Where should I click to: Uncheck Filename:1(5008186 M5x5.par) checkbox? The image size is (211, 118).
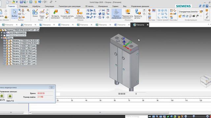point(4,51)
